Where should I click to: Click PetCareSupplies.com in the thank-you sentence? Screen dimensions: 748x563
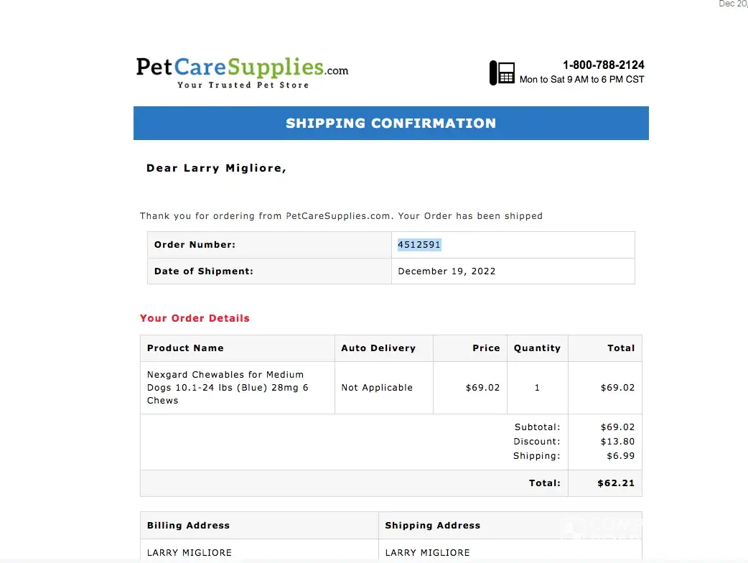click(x=339, y=215)
